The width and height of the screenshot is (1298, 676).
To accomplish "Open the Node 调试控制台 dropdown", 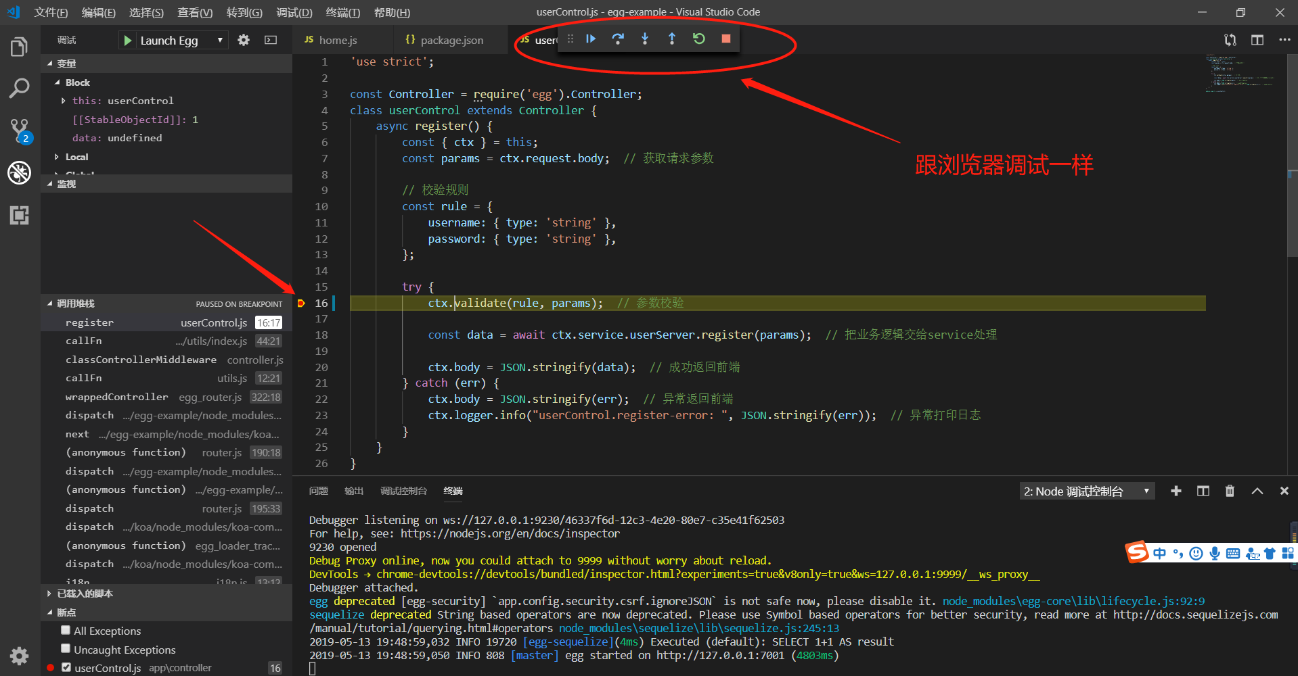I will (1087, 491).
